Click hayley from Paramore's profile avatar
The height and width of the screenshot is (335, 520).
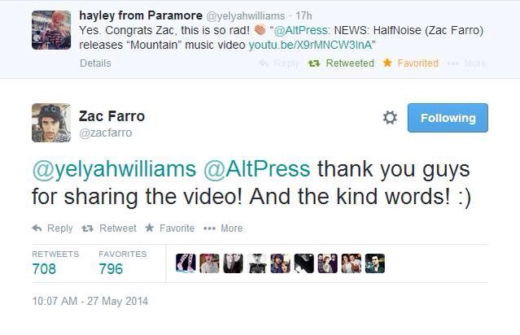(51, 30)
